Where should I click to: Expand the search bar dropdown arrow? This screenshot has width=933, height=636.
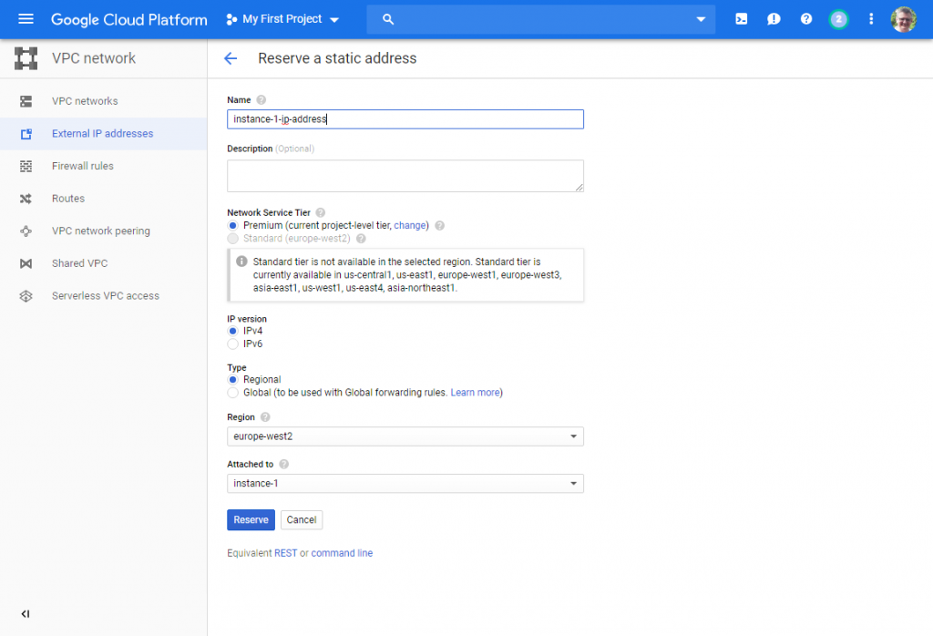701,20
